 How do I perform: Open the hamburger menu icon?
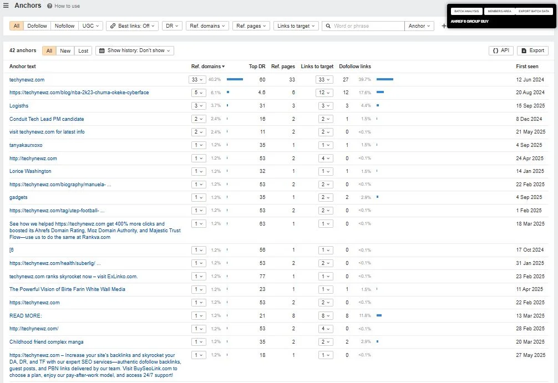coord(6,6)
